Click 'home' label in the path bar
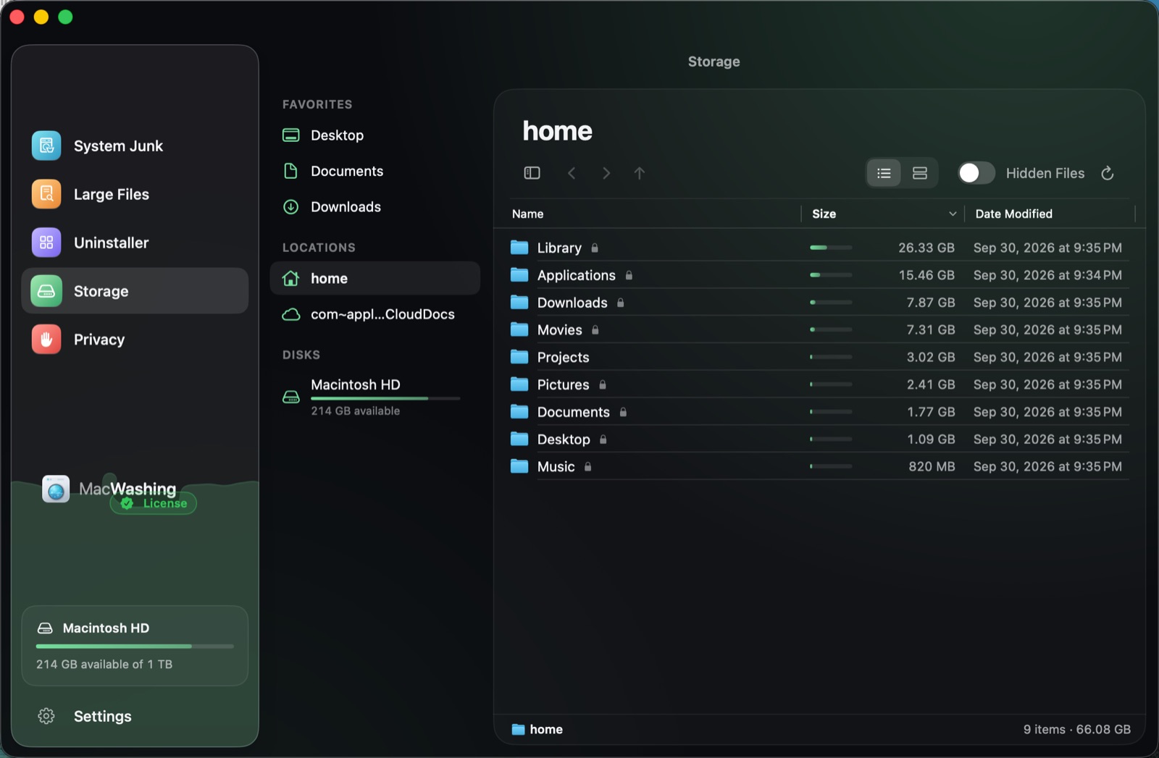This screenshot has width=1159, height=758. point(546,729)
